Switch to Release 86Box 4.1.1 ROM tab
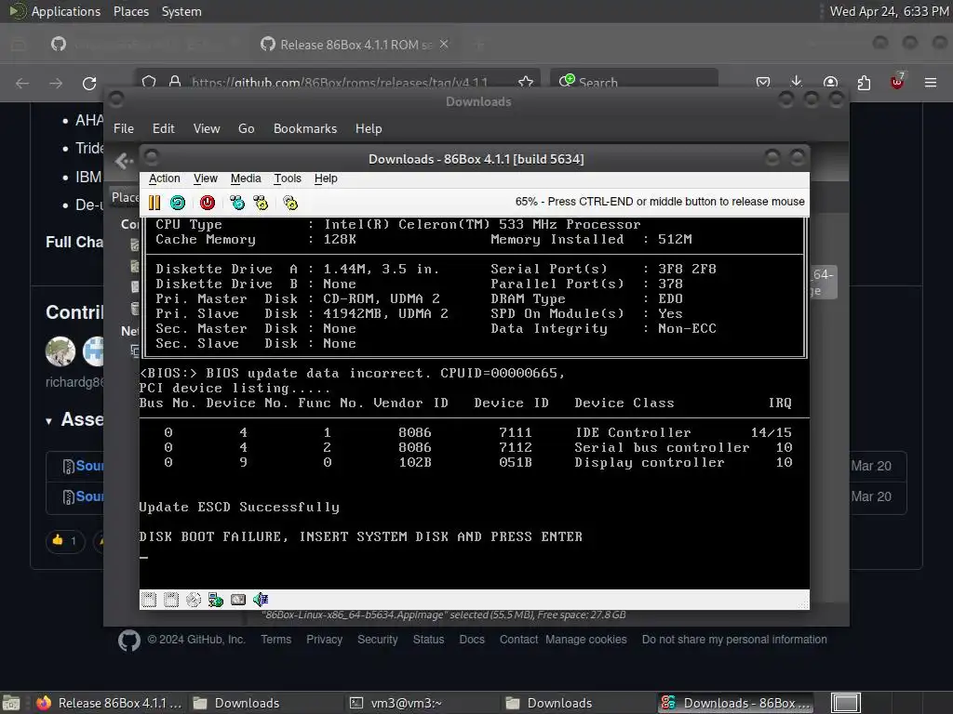 [356, 45]
